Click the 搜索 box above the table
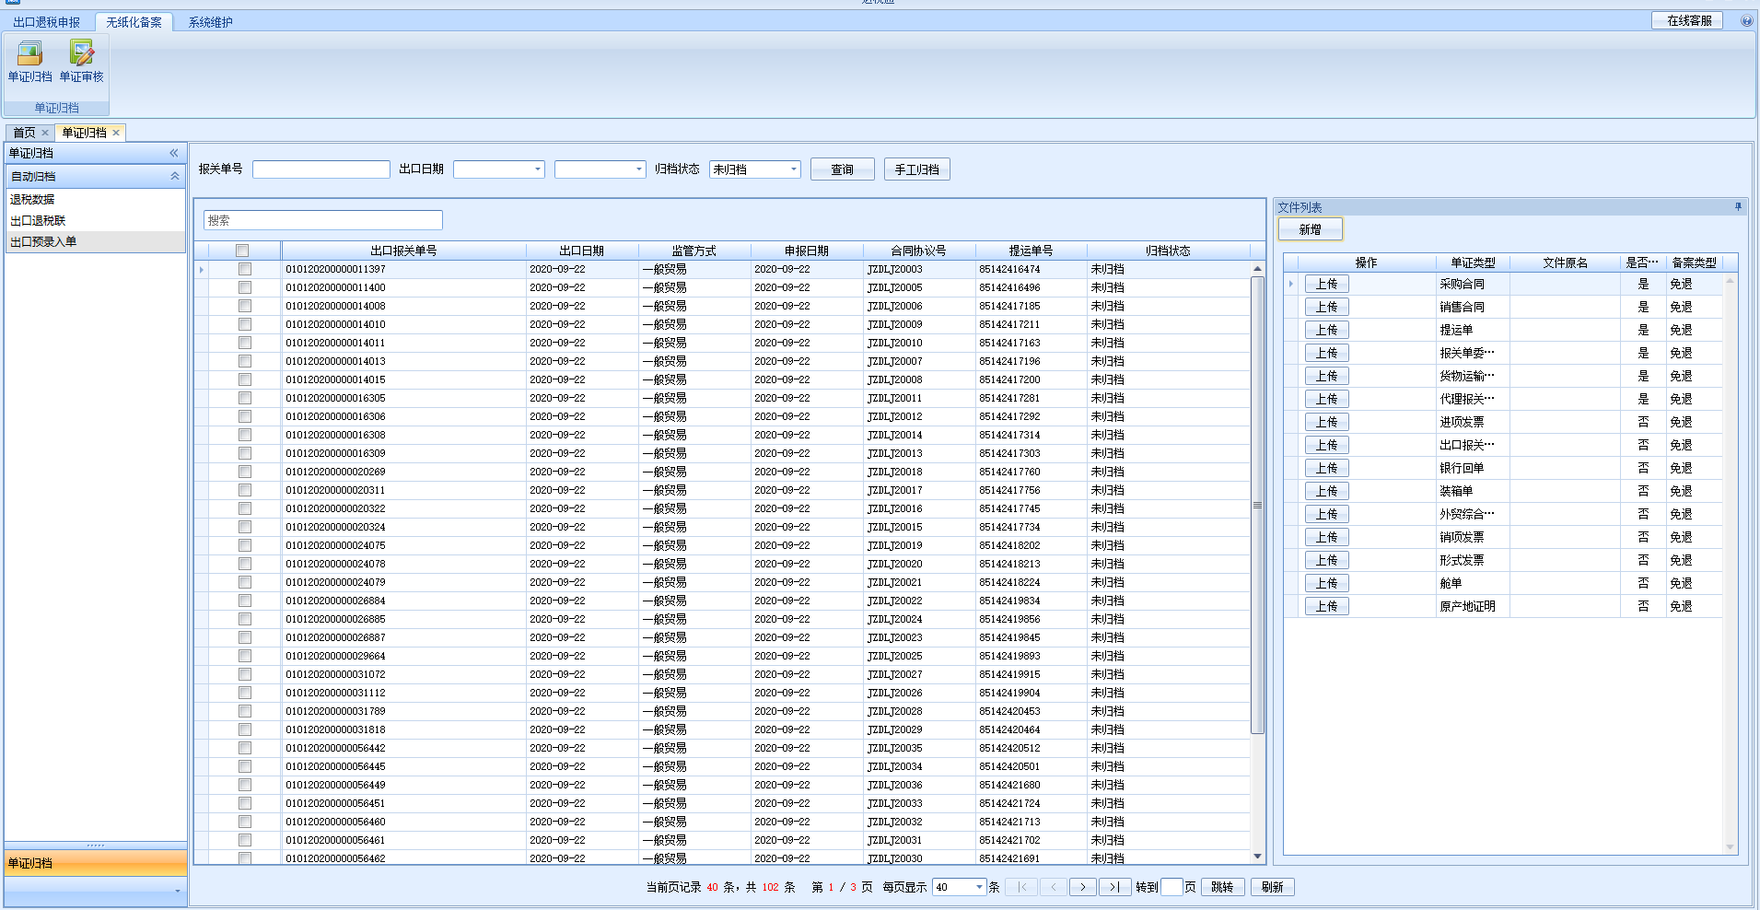 323,220
